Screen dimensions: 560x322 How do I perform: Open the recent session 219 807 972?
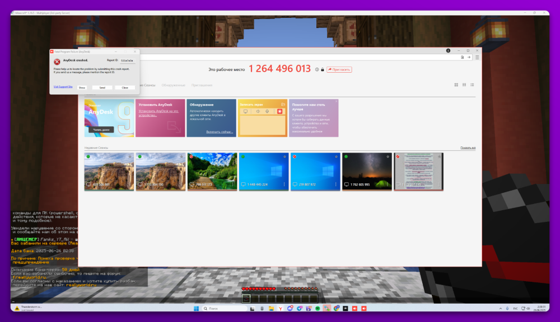[315, 172]
